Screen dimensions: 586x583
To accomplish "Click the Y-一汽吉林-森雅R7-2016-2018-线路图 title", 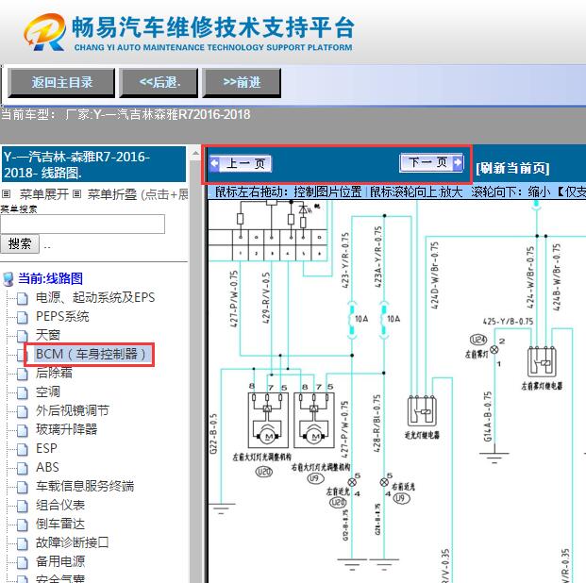I will click(x=93, y=164).
